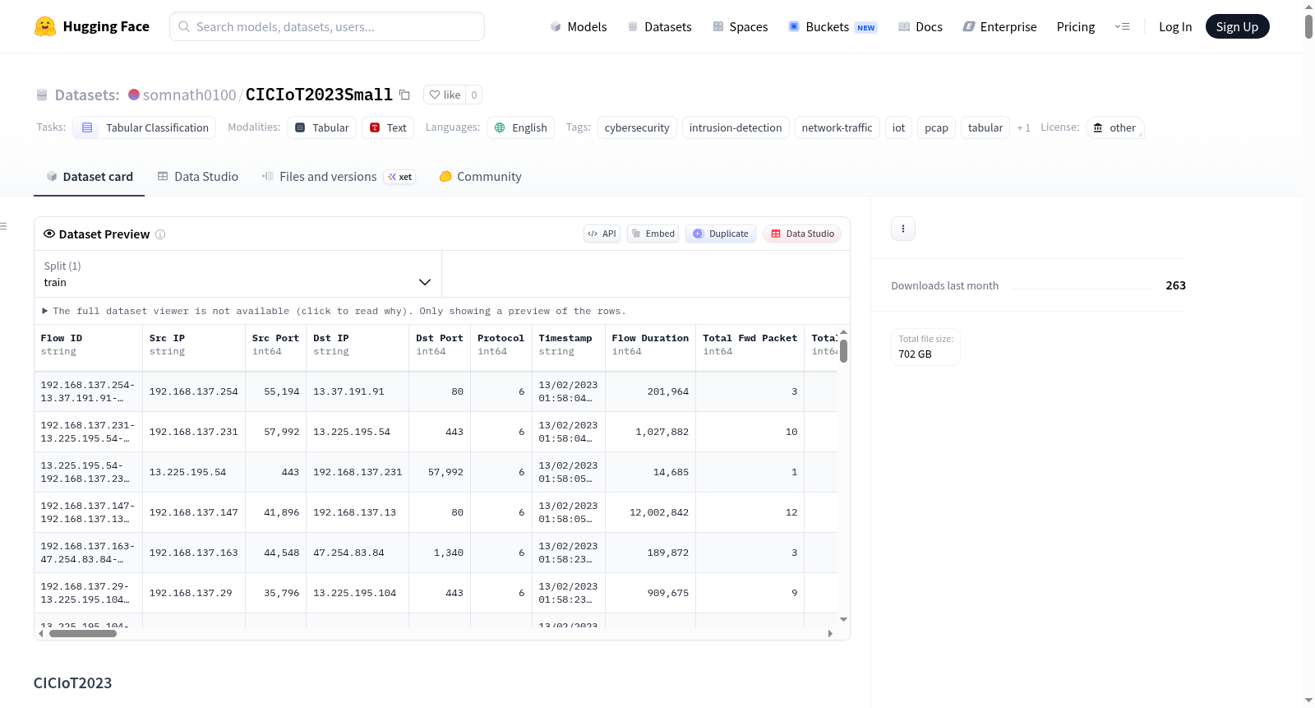Expand the +1 hidden tags
This screenshot has height=708, width=1315.
click(1023, 127)
